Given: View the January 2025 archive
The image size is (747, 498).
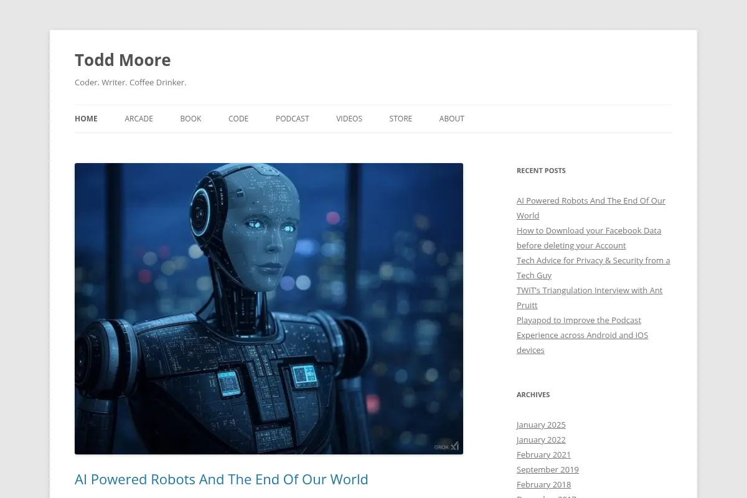Looking at the screenshot, I should click(x=541, y=425).
